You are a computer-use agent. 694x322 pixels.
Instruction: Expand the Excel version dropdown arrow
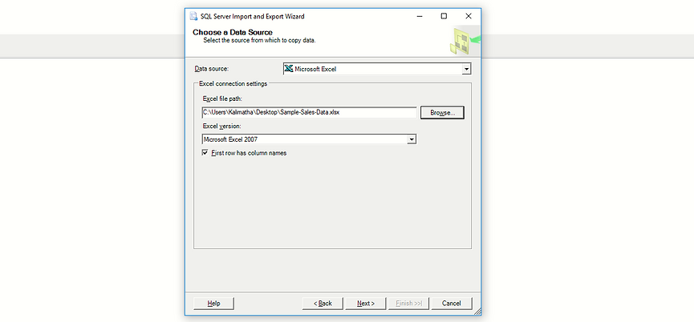412,139
